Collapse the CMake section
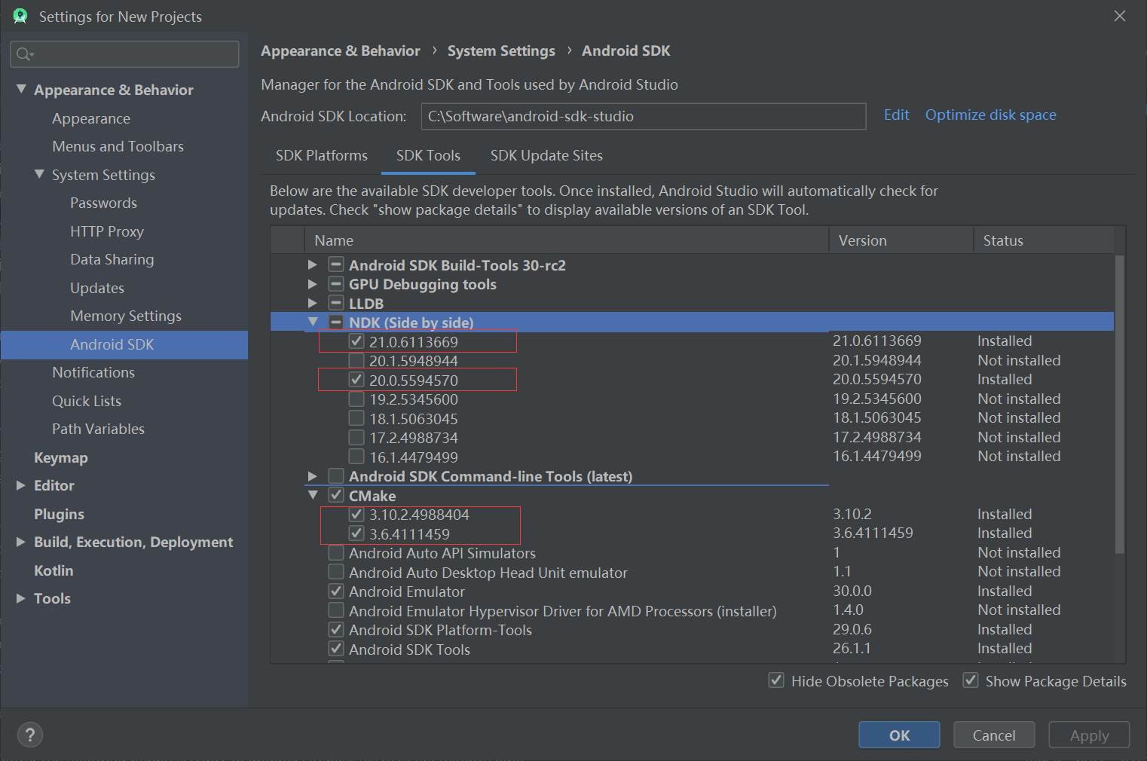The height and width of the screenshot is (761, 1147). (313, 495)
